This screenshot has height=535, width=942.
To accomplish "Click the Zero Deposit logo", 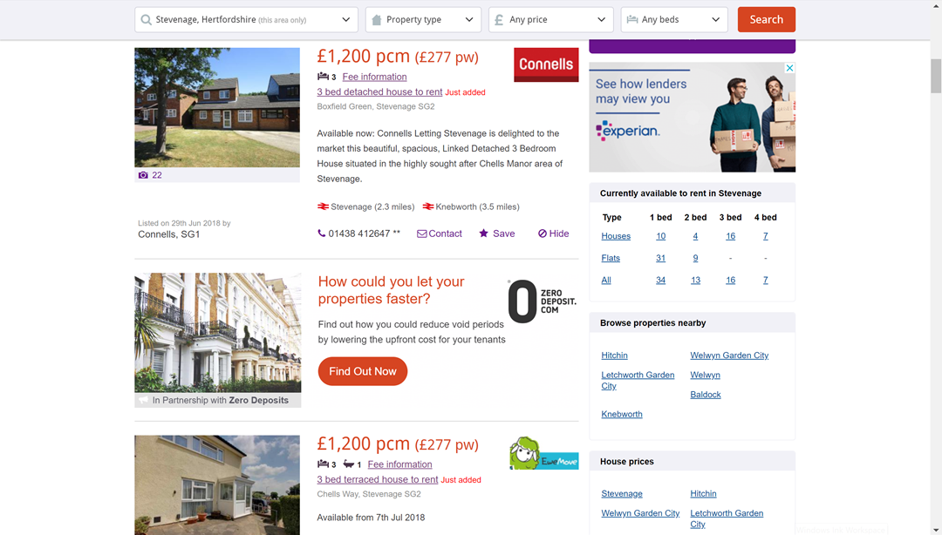I will tap(542, 301).
